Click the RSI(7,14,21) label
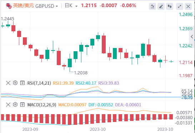Image resolution: width=195 pixels, height=133 pixels. pos(39,83)
